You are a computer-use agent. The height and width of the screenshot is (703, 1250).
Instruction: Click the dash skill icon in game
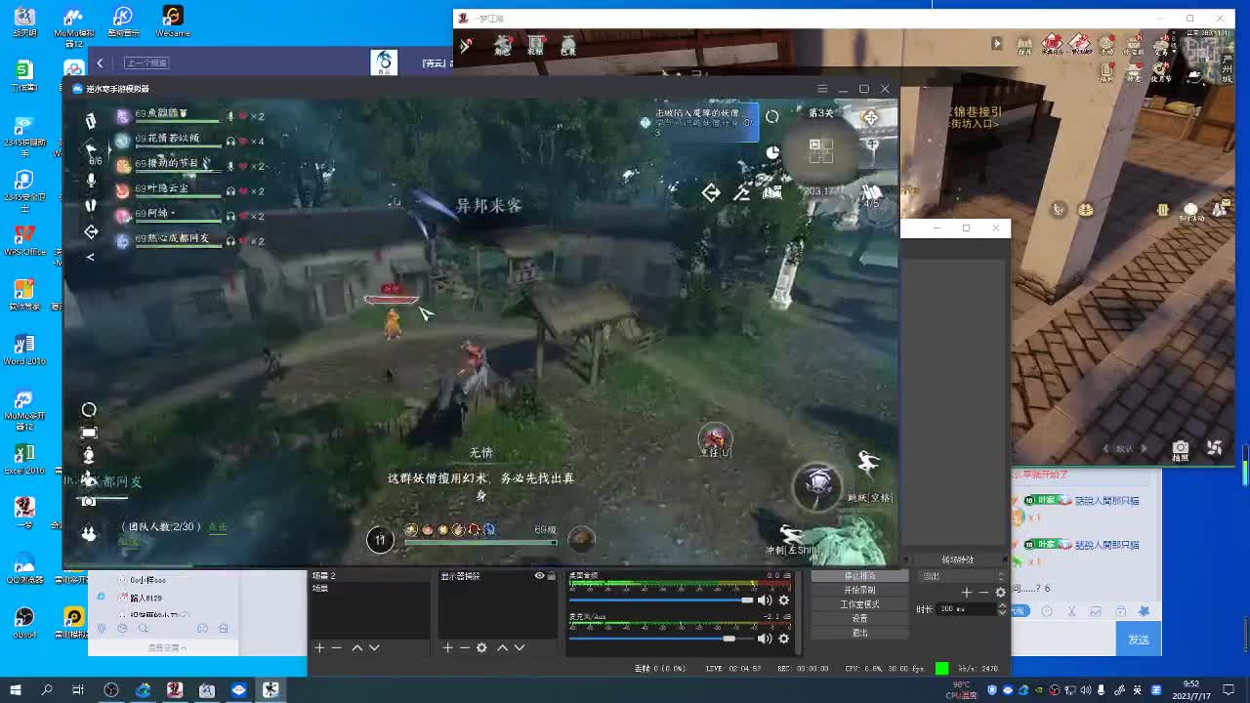[791, 536]
